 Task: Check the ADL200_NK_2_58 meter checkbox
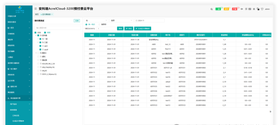(38, 63)
